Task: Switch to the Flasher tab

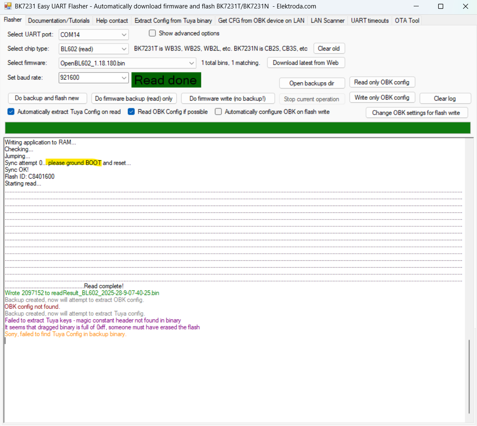Action: (13, 20)
